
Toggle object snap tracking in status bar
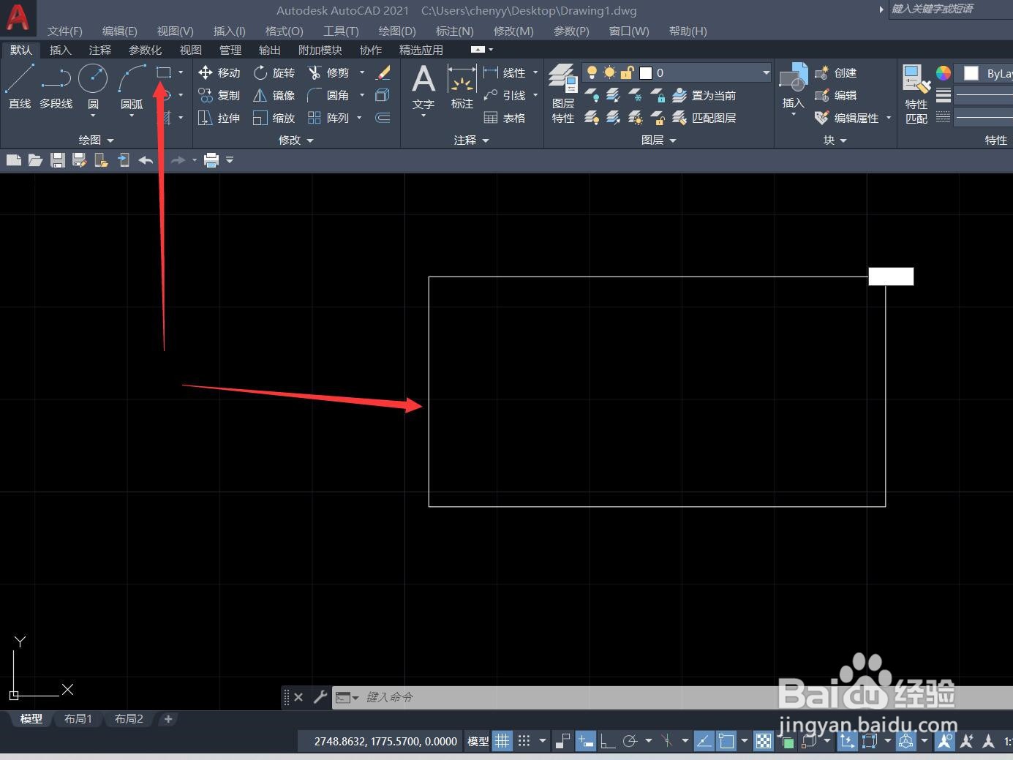point(704,741)
